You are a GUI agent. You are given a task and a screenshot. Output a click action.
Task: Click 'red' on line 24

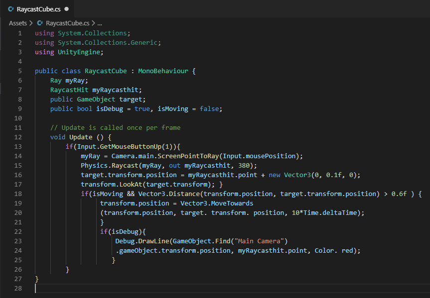click(347, 250)
